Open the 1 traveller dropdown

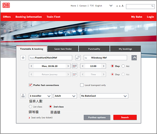coord(41,96)
